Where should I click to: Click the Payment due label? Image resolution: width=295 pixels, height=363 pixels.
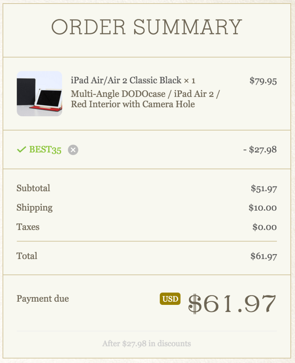[x=43, y=299]
